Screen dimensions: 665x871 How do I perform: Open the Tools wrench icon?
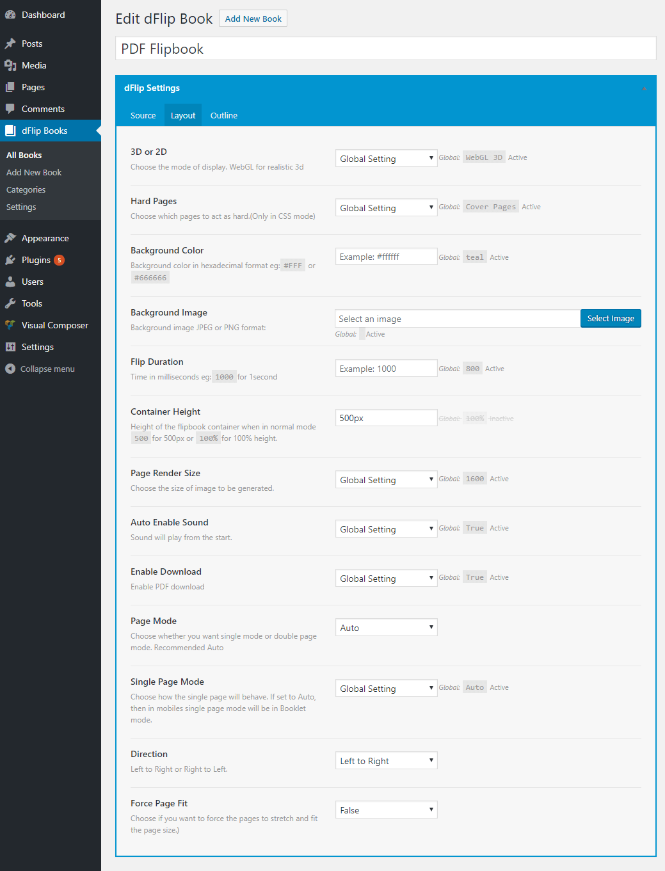[x=11, y=303]
